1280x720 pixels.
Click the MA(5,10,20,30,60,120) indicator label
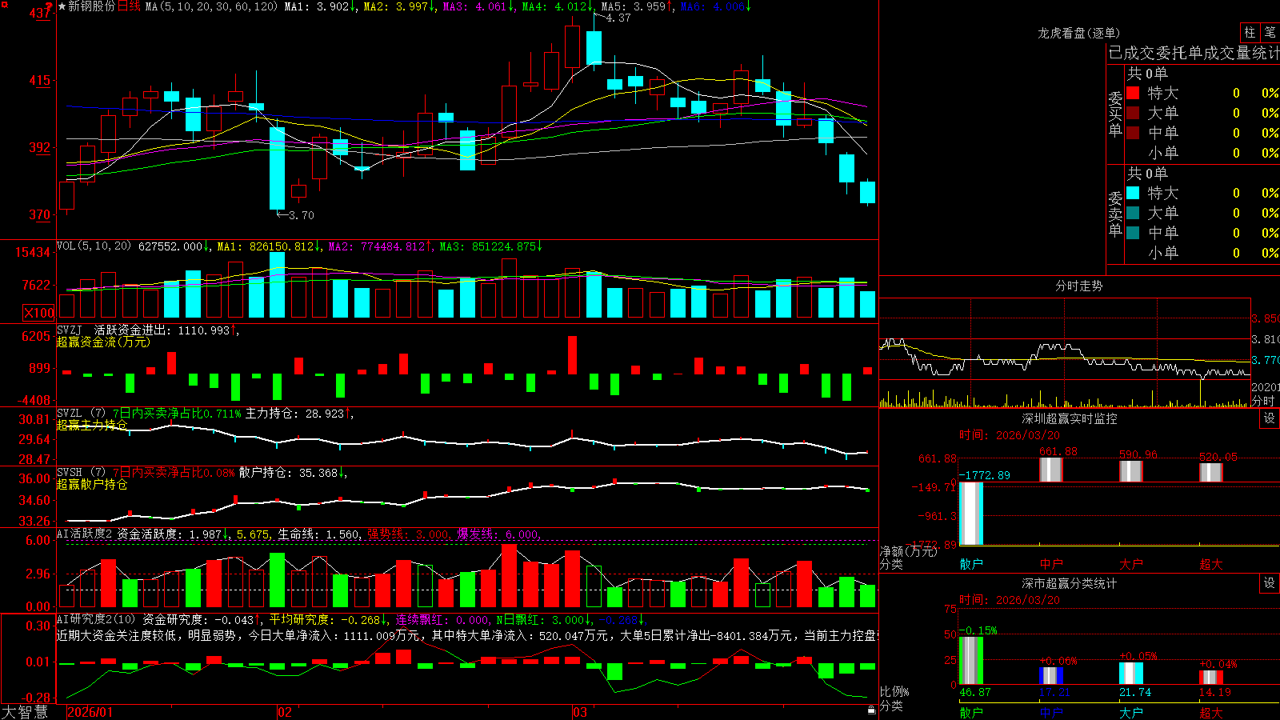coord(212,6)
